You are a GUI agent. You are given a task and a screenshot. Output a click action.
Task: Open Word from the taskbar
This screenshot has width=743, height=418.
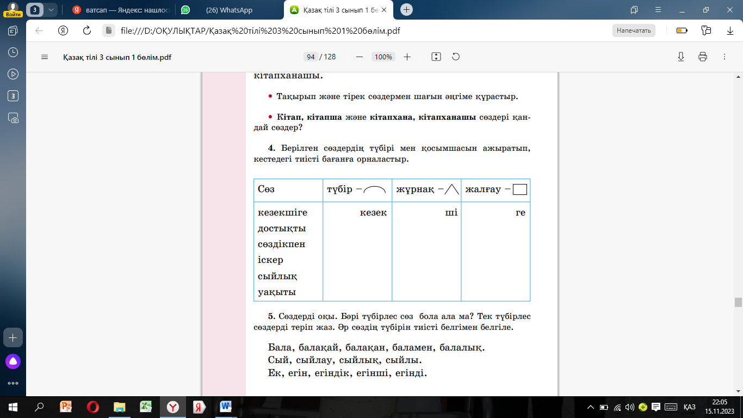click(226, 407)
